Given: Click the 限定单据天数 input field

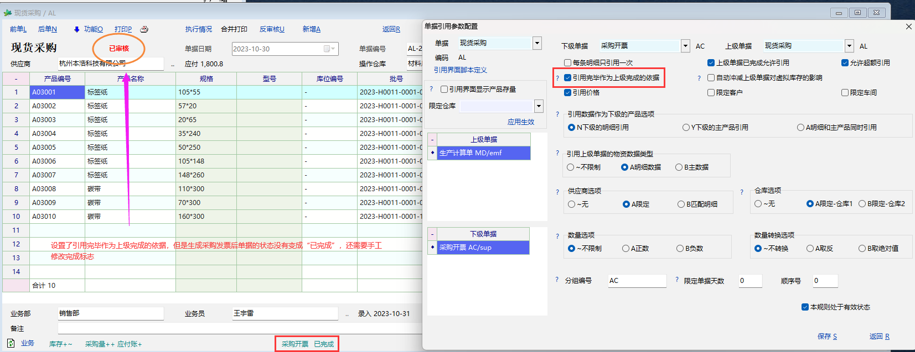Looking at the screenshot, I should 749,281.
